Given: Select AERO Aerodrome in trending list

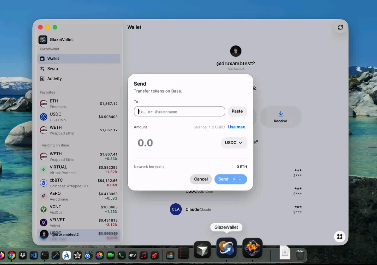Looking at the screenshot, I should pos(79,196).
